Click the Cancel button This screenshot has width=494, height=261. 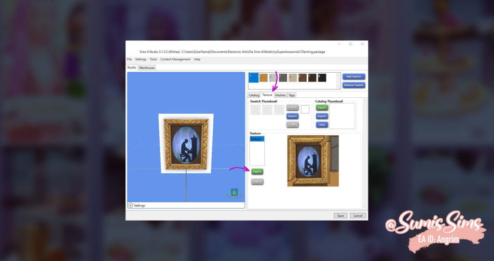coord(358,215)
